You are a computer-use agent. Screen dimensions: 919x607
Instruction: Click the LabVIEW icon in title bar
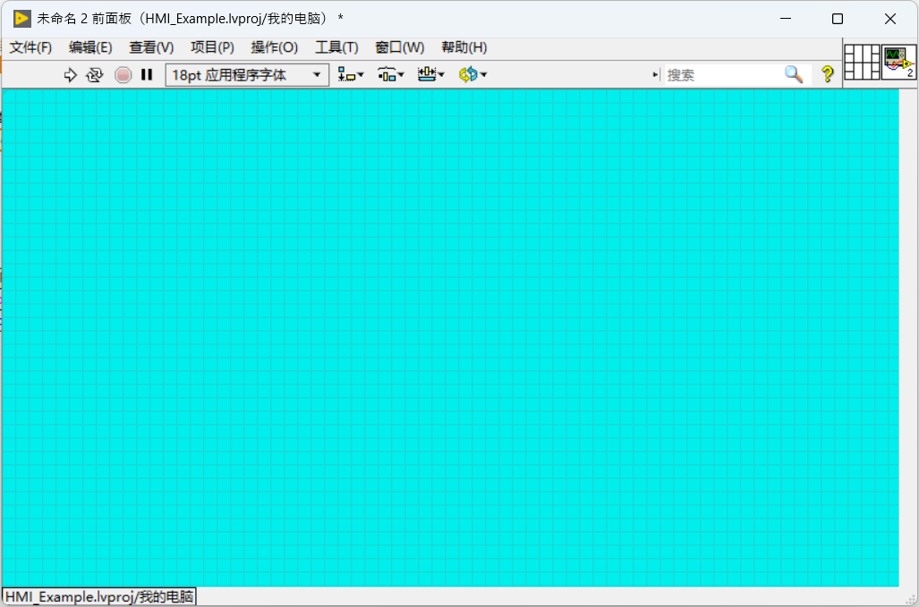click(21, 19)
